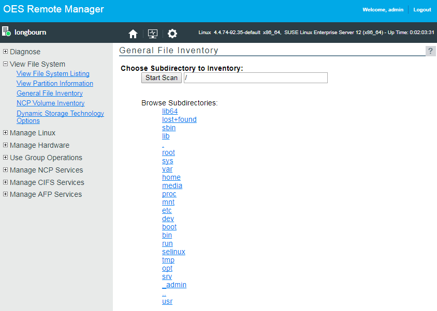Browse the etc subdirectory
437x311 pixels.
point(167,210)
